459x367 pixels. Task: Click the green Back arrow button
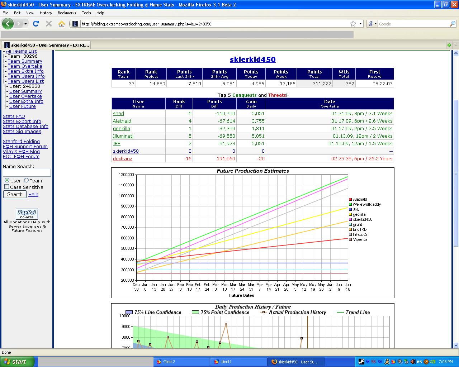[x=8, y=24]
